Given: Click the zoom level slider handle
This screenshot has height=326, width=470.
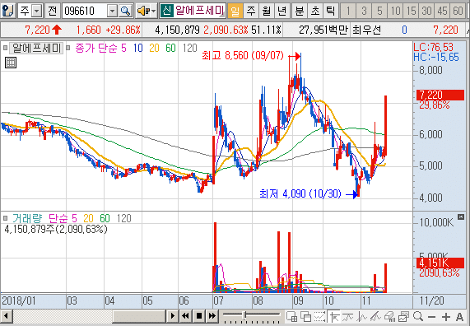Looking at the screenshot, I should coord(244,314).
